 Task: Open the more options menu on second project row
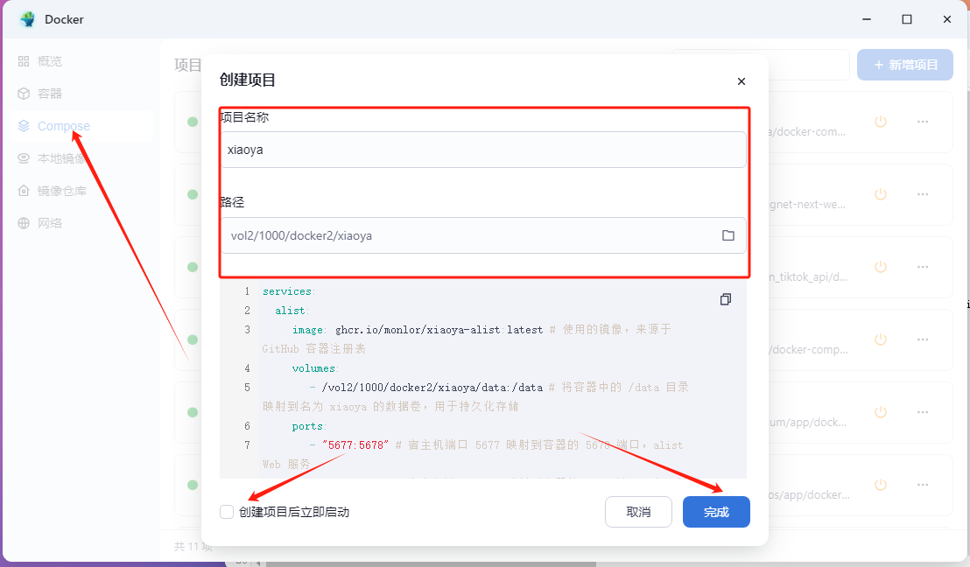coord(922,194)
